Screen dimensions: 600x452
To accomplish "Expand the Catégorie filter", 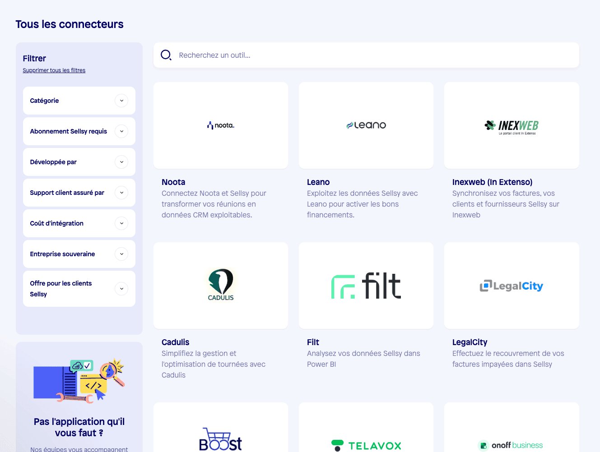I will pyautogui.click(x=79, y=100).
